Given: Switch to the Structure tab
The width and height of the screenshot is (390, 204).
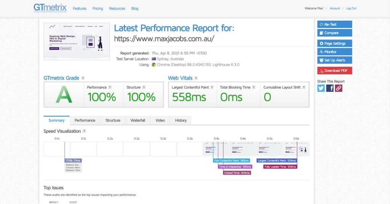Looking at the screenshot, I should coord(113,120).
